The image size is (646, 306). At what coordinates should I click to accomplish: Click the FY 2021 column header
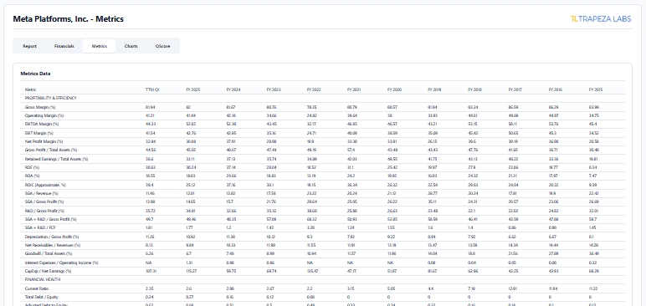[354, 89]
